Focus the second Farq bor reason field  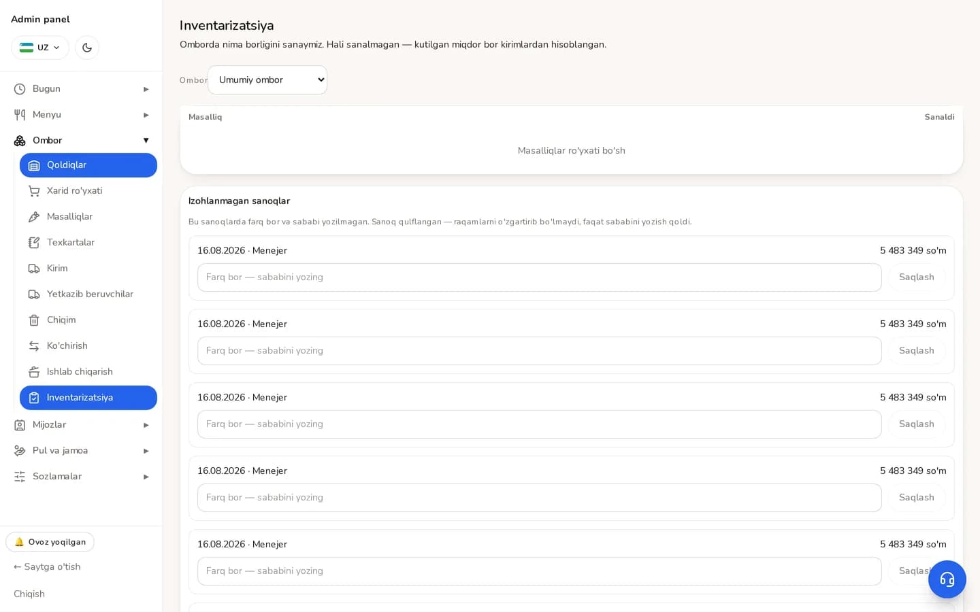(x=539, y=351)
